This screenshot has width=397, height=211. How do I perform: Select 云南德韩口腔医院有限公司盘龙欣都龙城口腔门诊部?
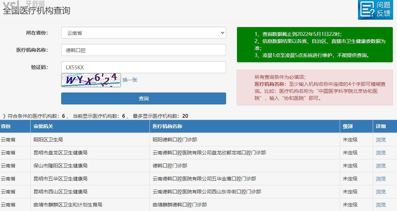tap(209, 153)
